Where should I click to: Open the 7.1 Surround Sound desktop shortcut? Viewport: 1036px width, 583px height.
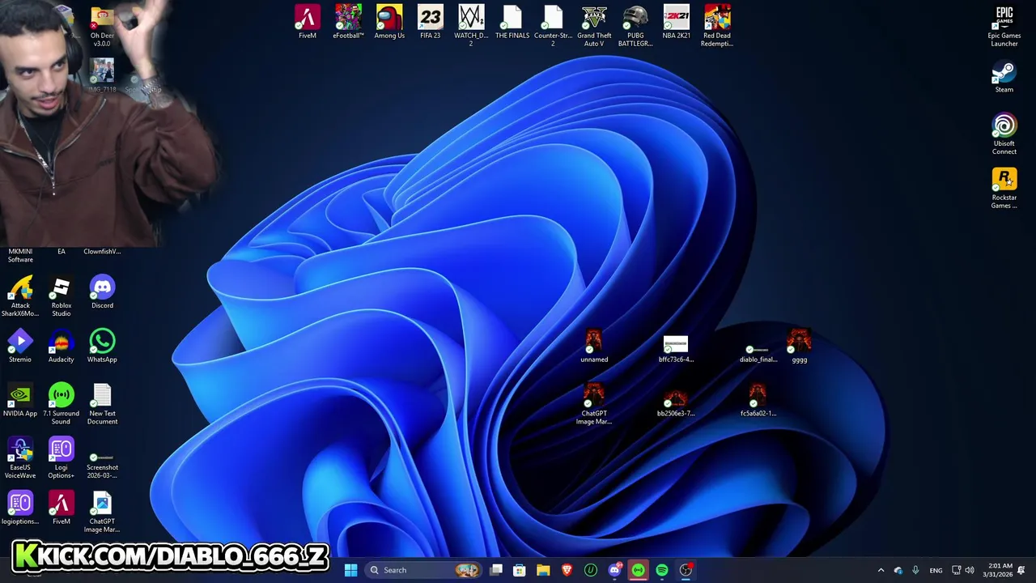(x=61, y=404)
